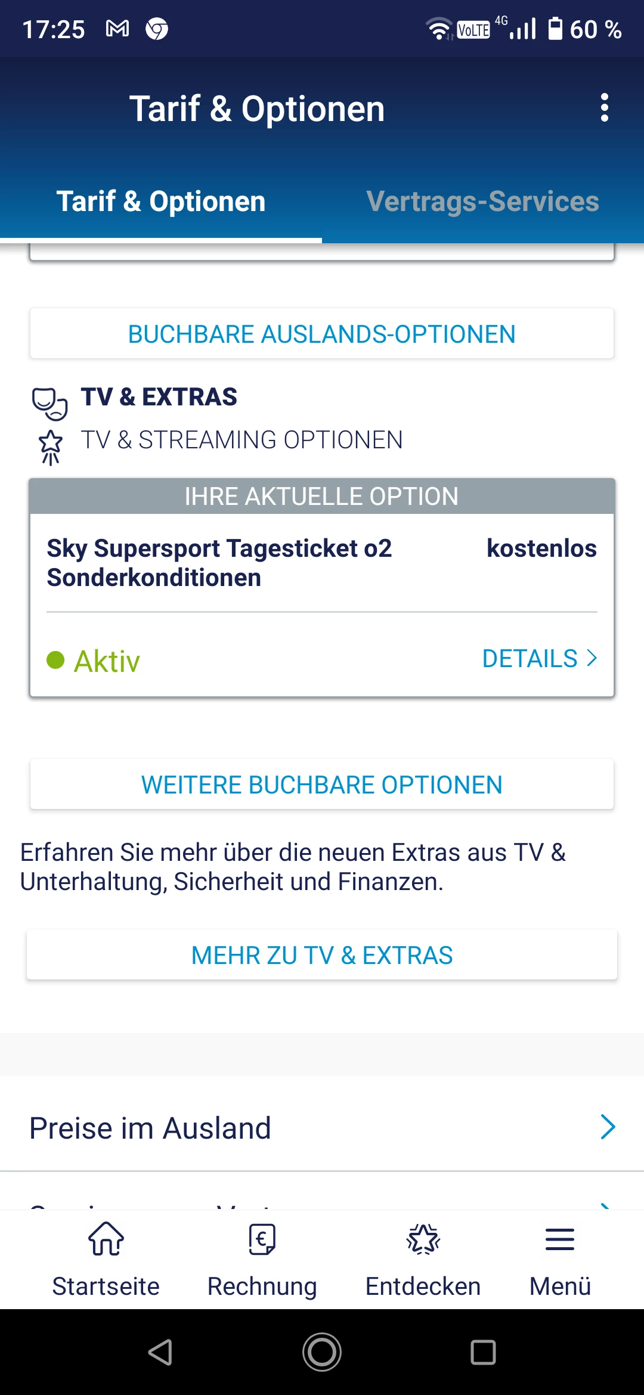Switch to Vertrags-Services tab

pos(482,201)
